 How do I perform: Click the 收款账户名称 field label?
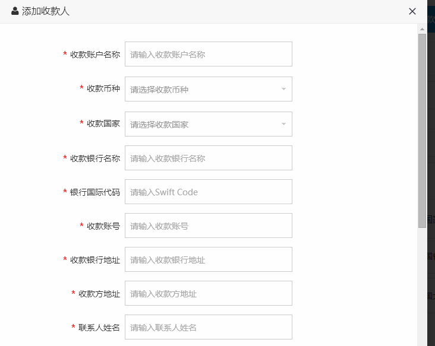click(94, 55)
